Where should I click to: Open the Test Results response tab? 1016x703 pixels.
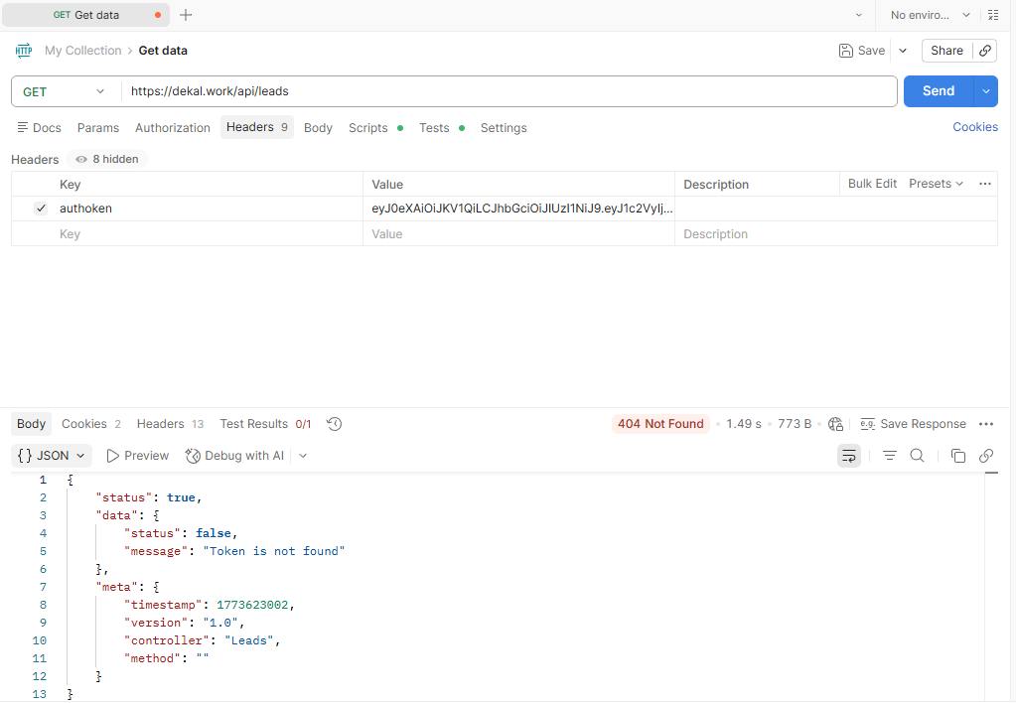[x=265, y=424]
